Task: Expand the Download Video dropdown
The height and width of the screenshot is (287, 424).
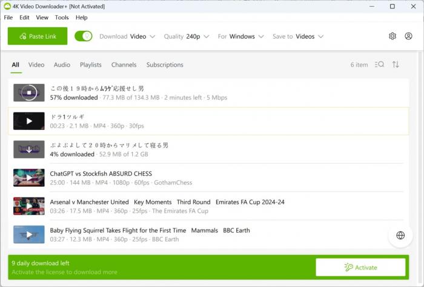Action: coord(127,36)
